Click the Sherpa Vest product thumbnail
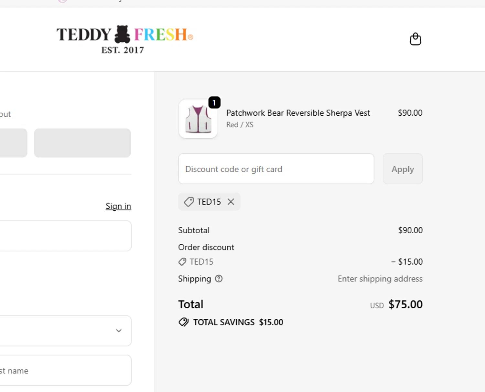 pos(198,119)
